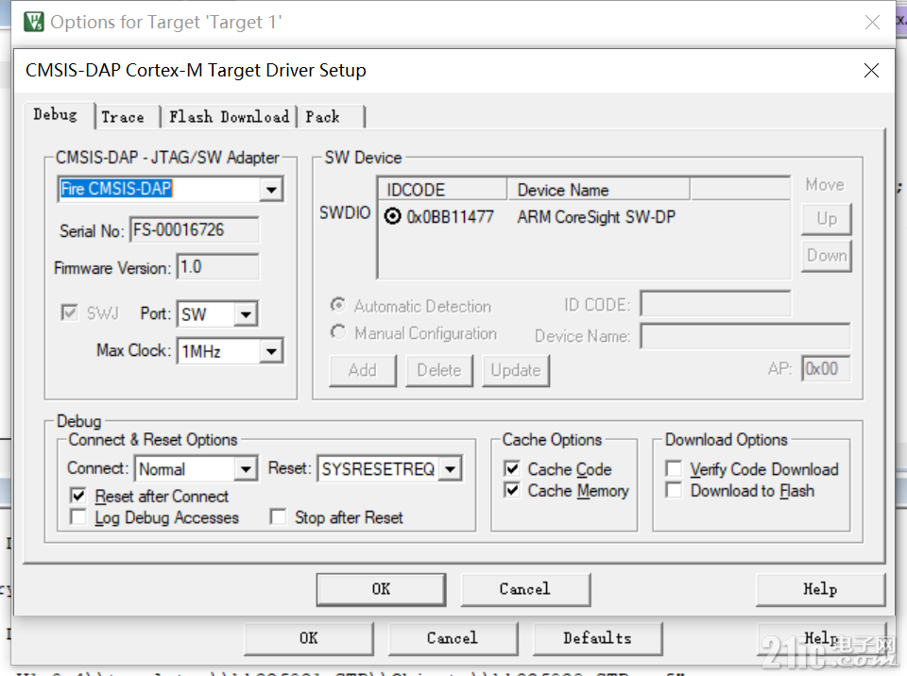Viewport: 907px width, 676px height.
Task: Click Cancel in Options for Target window
Action: pos(453,638)
